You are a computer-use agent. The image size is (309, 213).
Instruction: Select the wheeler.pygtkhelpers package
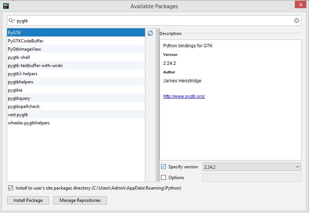(76, 123)
